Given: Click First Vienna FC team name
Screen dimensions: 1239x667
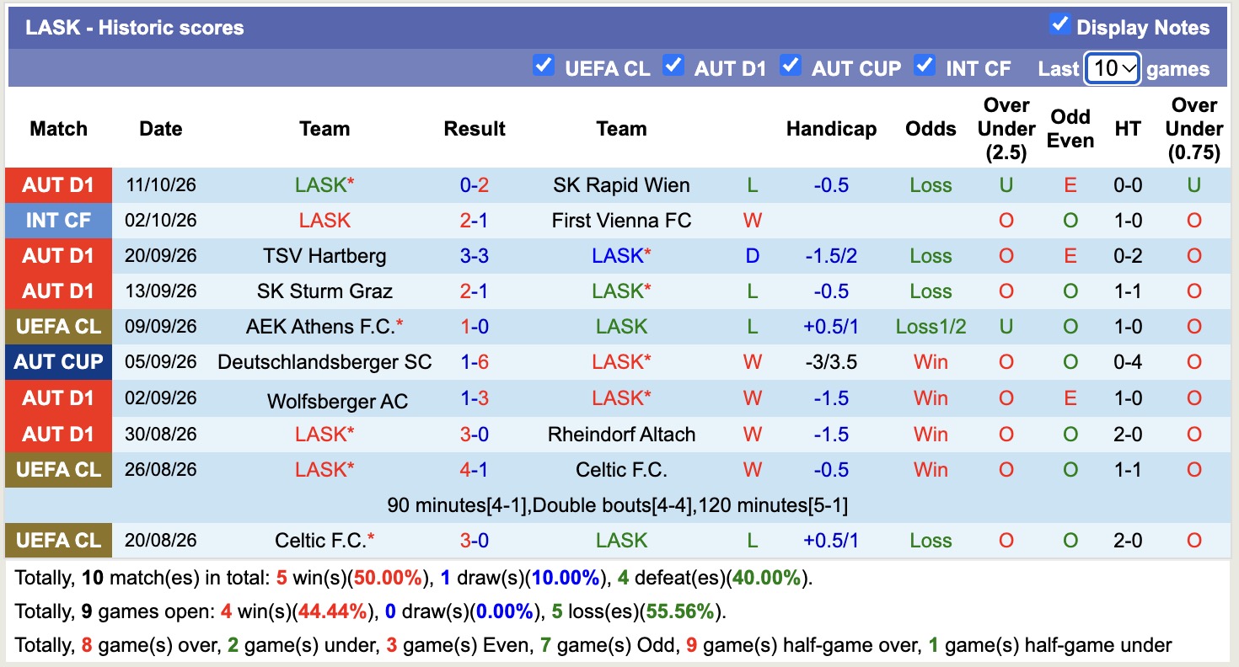Looking at the screenshot, I should (621, 221).
